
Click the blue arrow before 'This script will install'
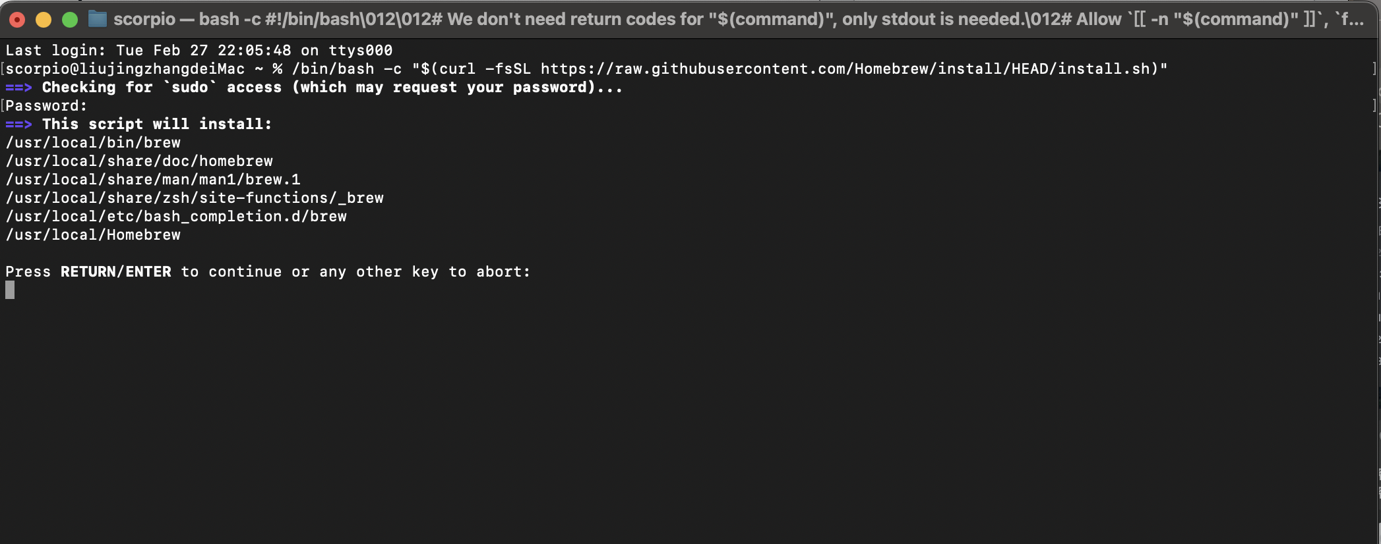[x=18, y=124]
